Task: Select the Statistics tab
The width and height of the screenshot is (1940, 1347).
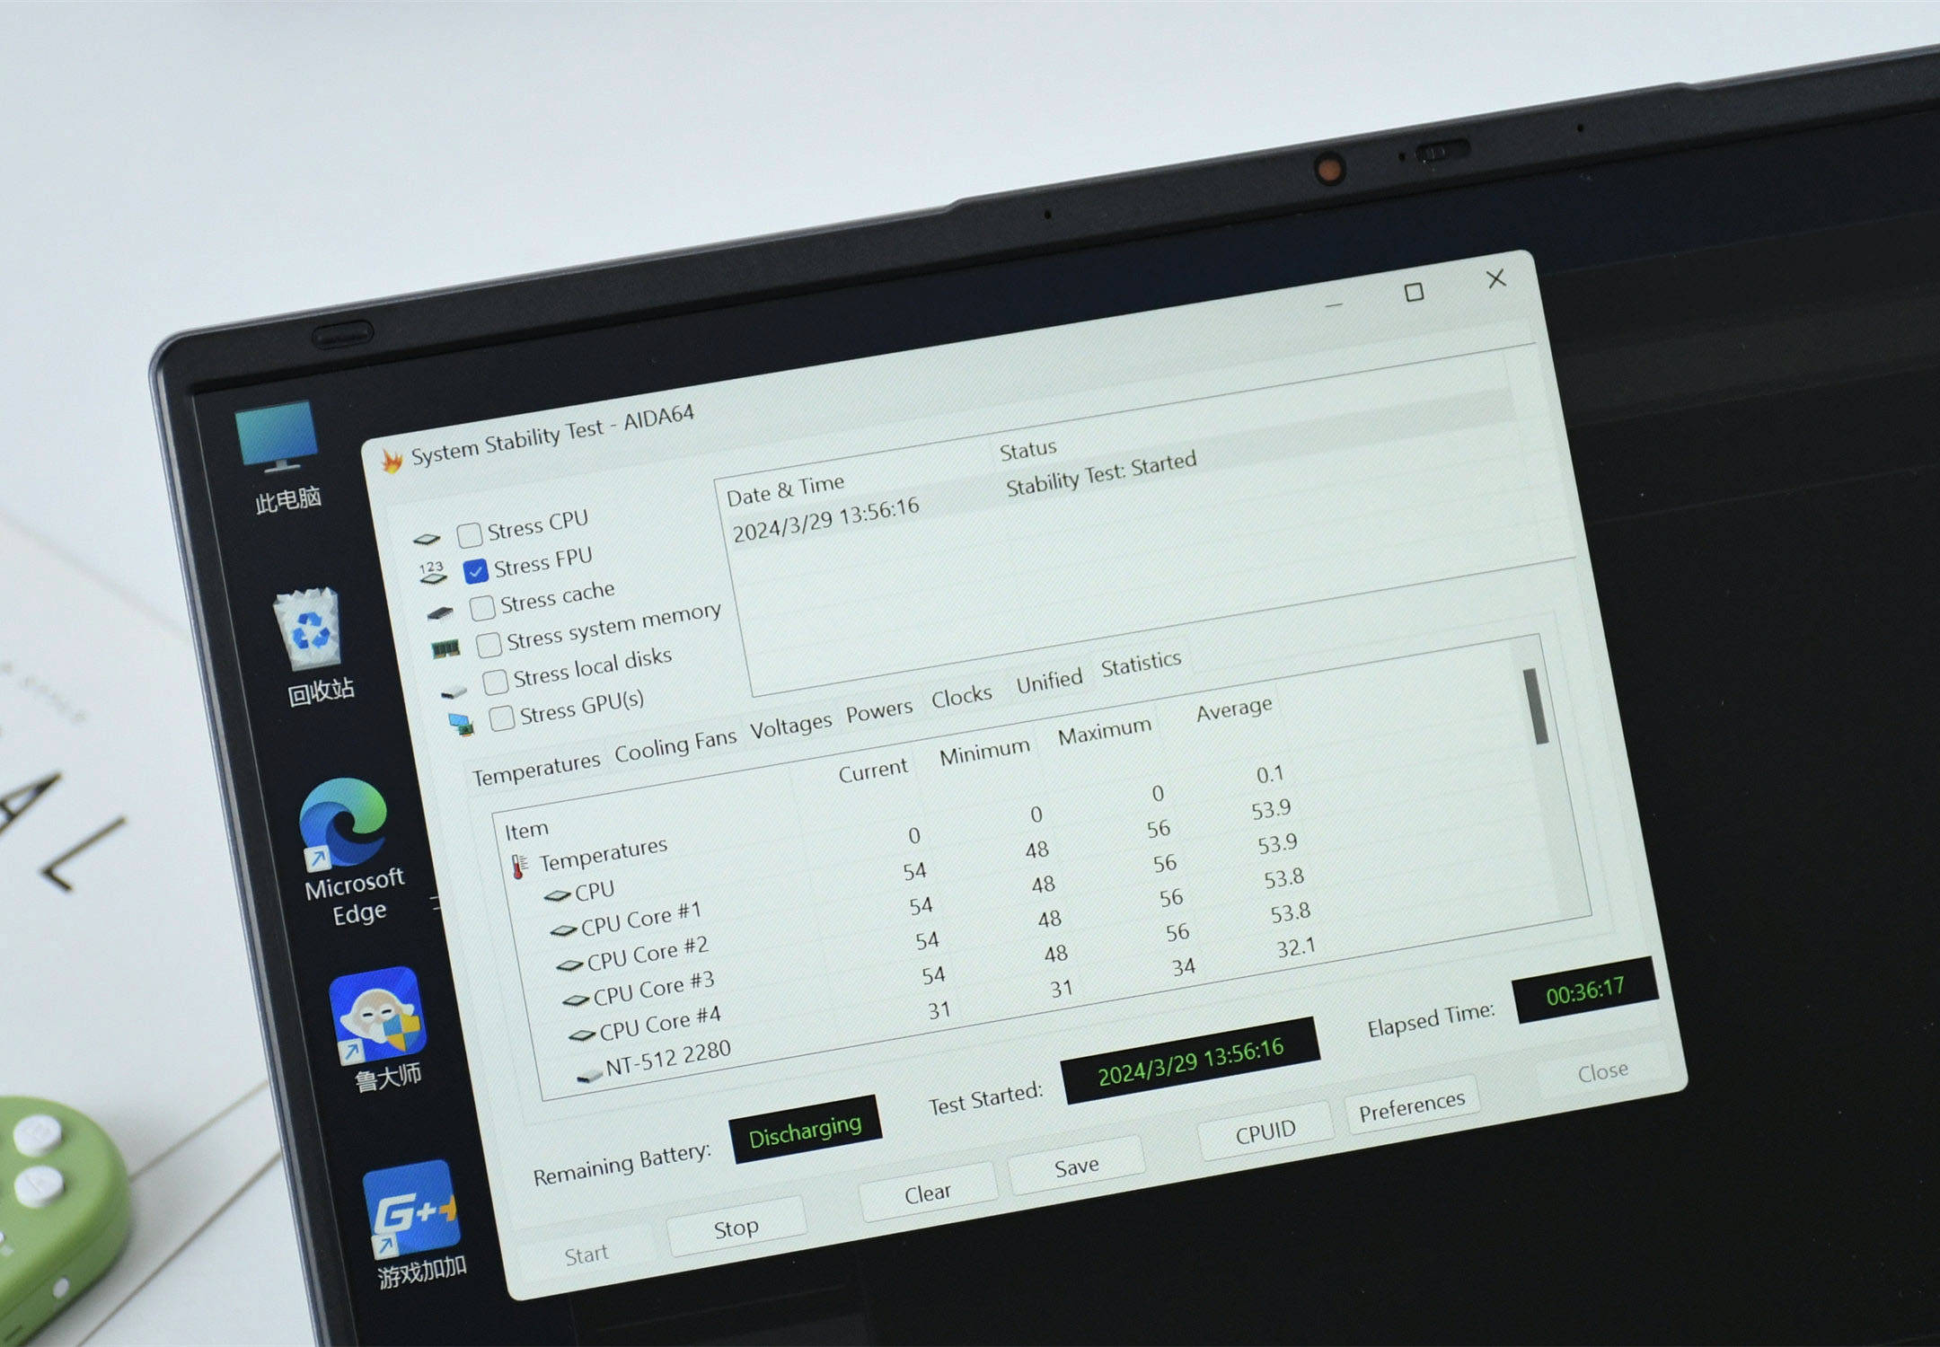Action: [1141, 664]
